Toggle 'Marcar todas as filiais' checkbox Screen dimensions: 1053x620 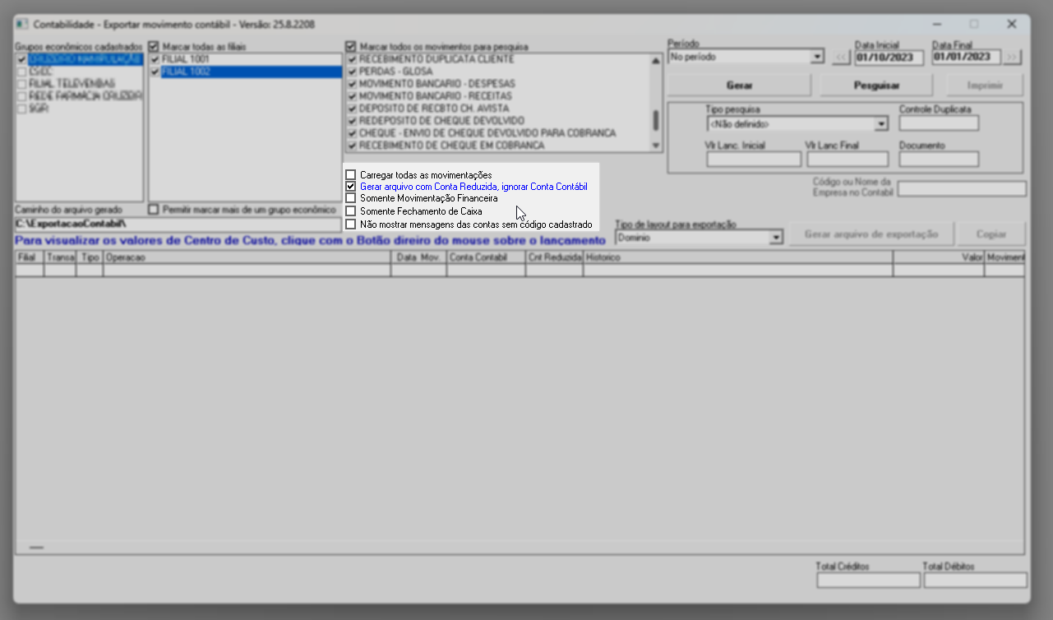point(154,47)
